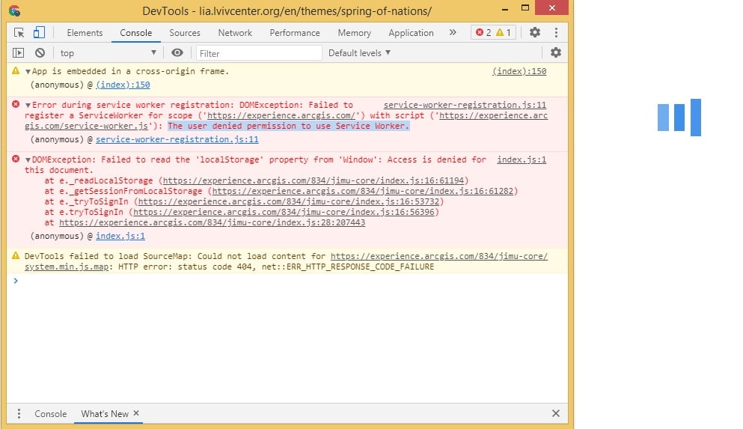Open index.js:1 source link on the right
743x429 pixels.
pyautogui.click(x=522, y=159)
